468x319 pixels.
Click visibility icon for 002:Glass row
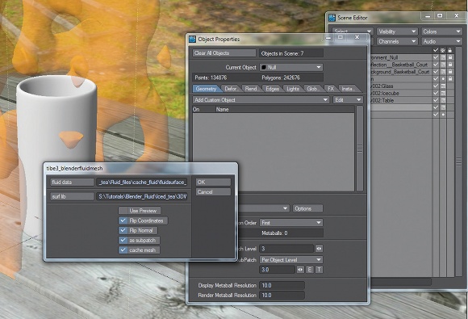(443, 86)
